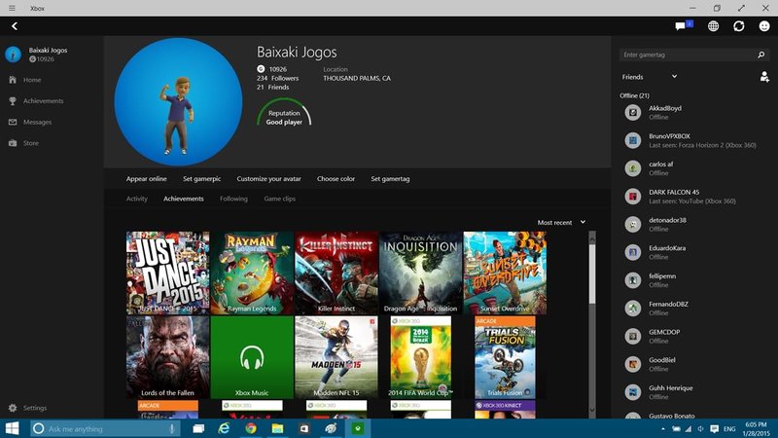Select friend FernandoDBZ

tap(694, 309)
